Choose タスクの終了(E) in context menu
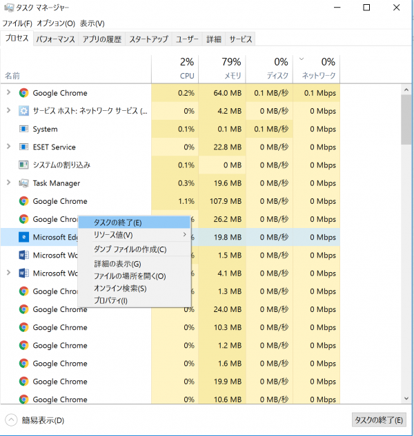The image size is (414, 436). [135, 222]
